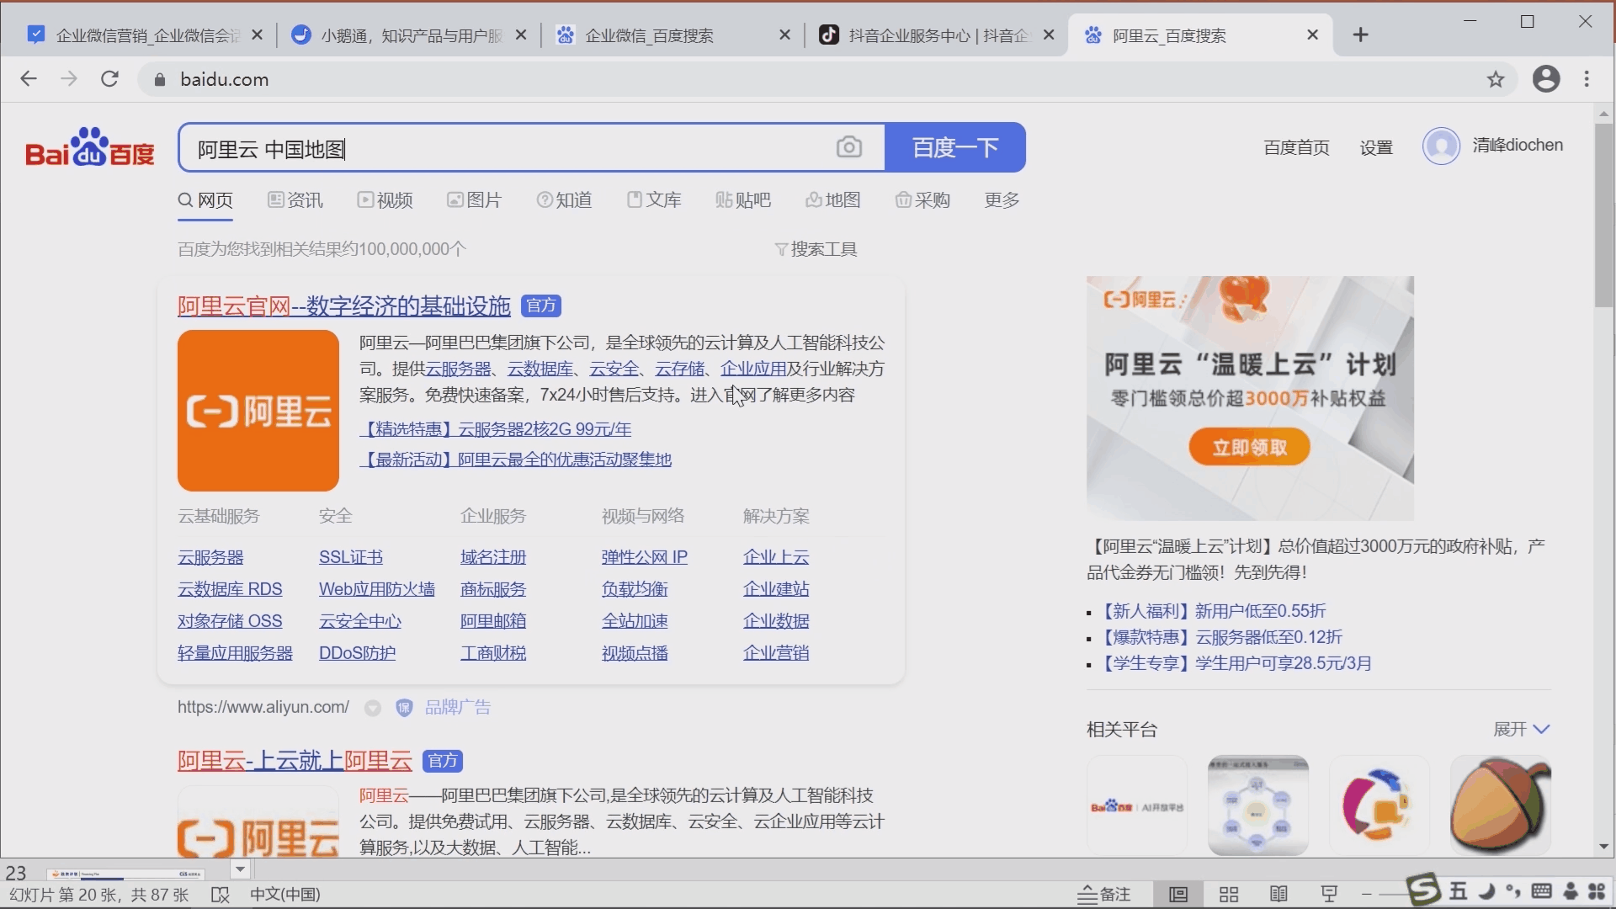Screen dimensions: 1616x909
Task: Switch PowerPoint to reading view icon
Action: click(x=1278, y=895)
